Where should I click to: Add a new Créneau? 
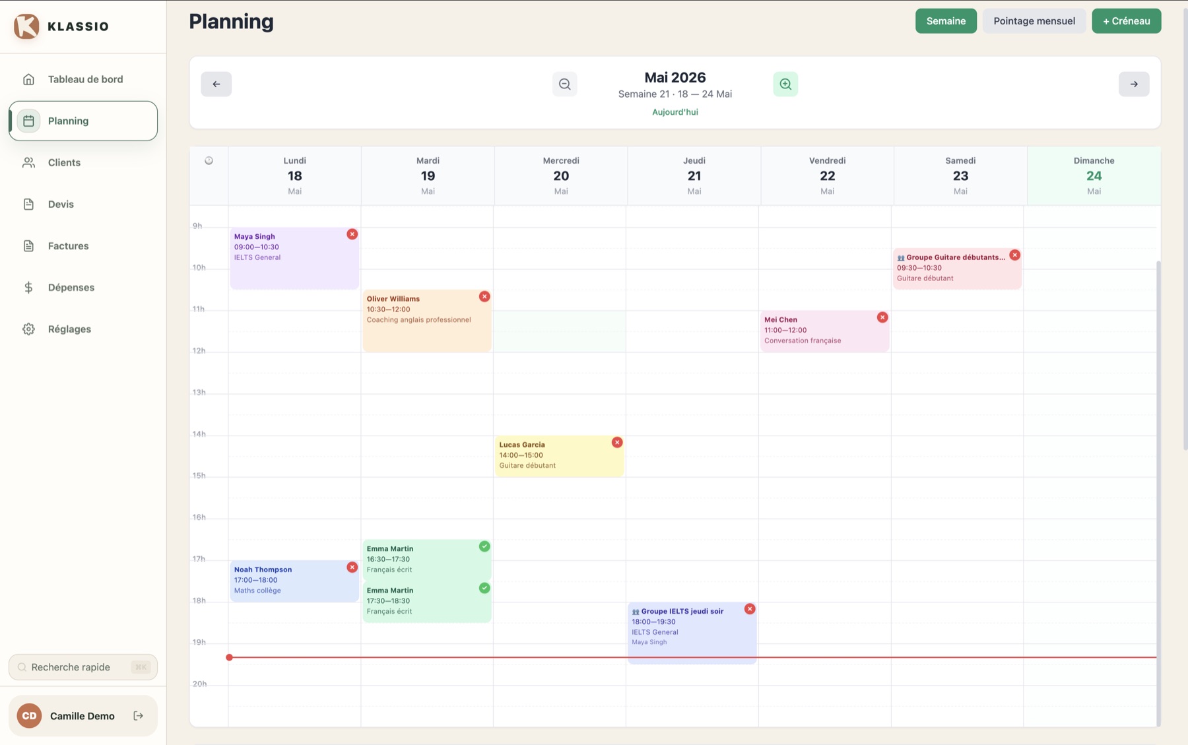click(1127, 21)
